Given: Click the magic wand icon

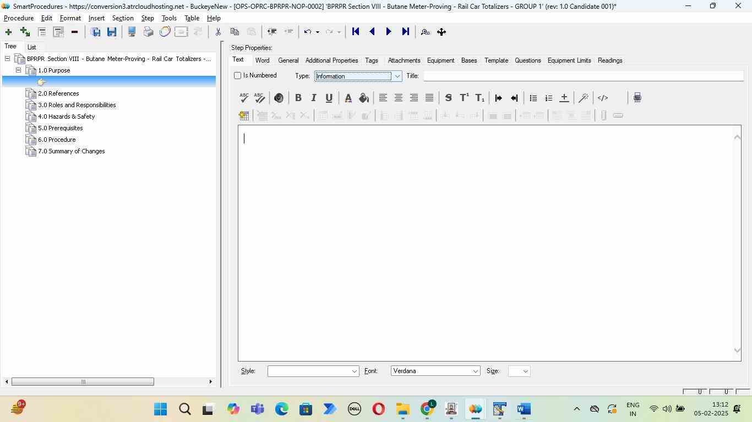Looking at the screenshot, I should click(584, 98).
